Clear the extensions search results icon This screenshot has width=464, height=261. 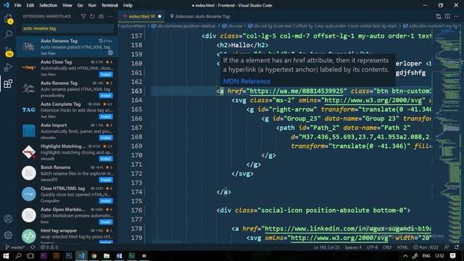101,16
